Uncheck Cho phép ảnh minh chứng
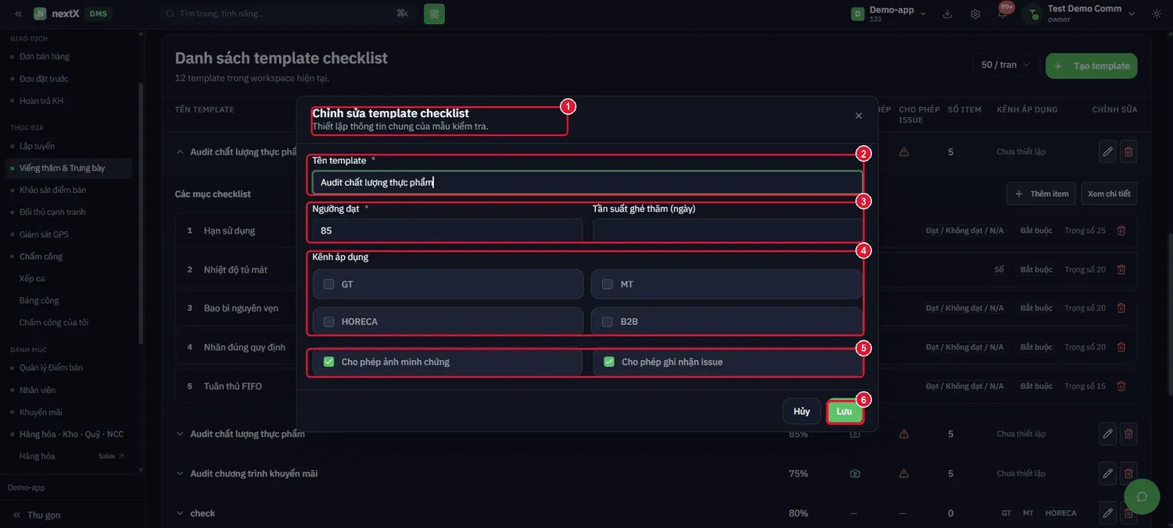1173x528 pixels. tap(329, 362)
